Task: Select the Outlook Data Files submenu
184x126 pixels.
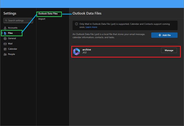Action: 48,14
